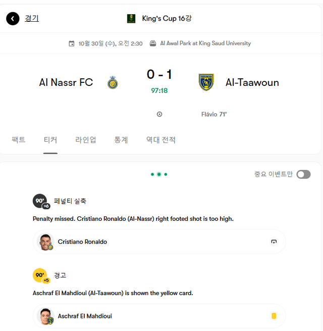Screen dimensions: 323x331
Task: Click the back arrow button
Action: [13, 19]
